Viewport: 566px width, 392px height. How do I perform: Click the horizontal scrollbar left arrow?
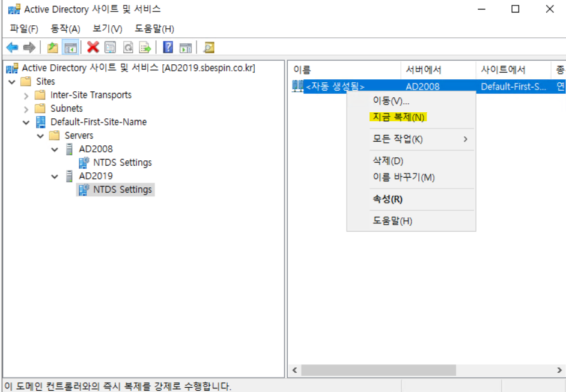pos(295,370)
